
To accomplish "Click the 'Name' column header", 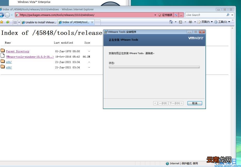I will coord(8,43).
